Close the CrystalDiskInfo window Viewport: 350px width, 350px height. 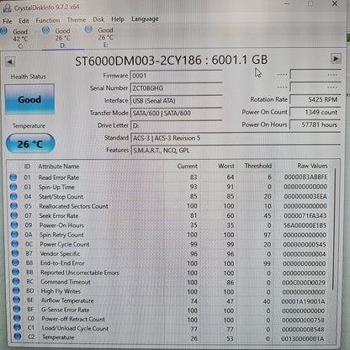(x=335, y=3)
